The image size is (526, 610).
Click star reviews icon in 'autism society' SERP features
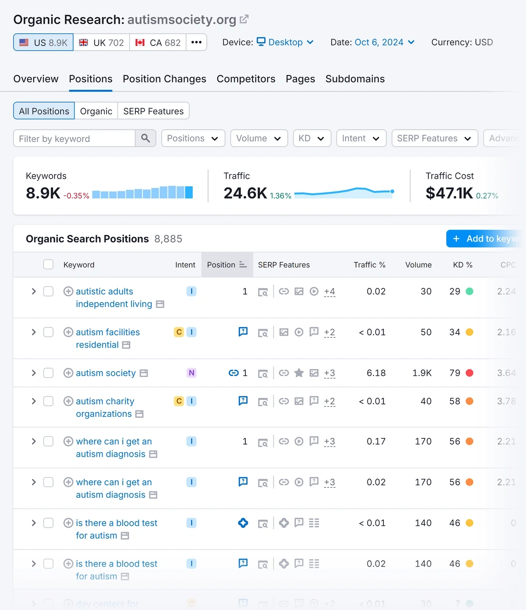click(299, 373)
